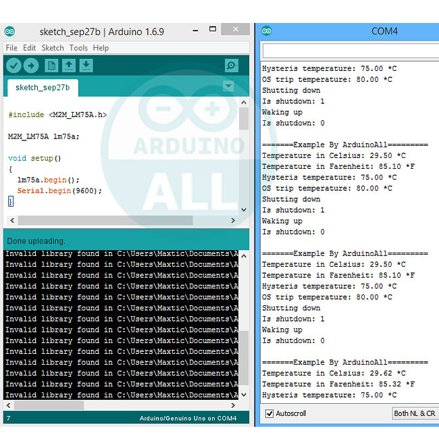Click the Arduino logo in the sketch title bar
439x439 pixels.
click(10, 32)
